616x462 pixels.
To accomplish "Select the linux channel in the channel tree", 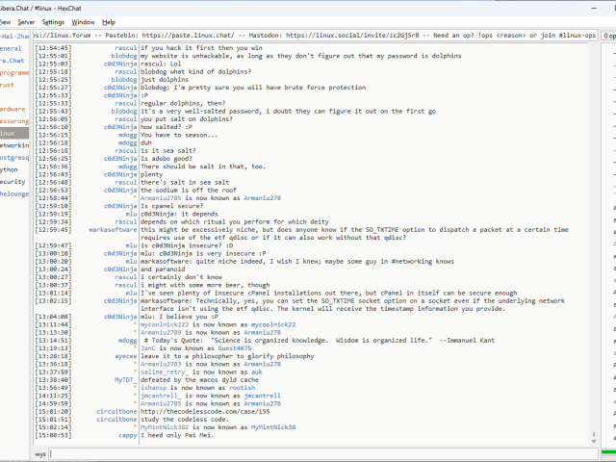I will click(x=8, y=134).
